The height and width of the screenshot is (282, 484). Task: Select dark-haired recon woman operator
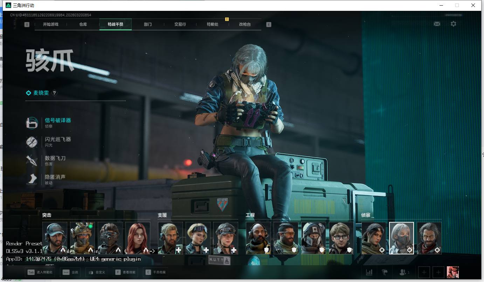pyautogui.click(x=374, y=238)
